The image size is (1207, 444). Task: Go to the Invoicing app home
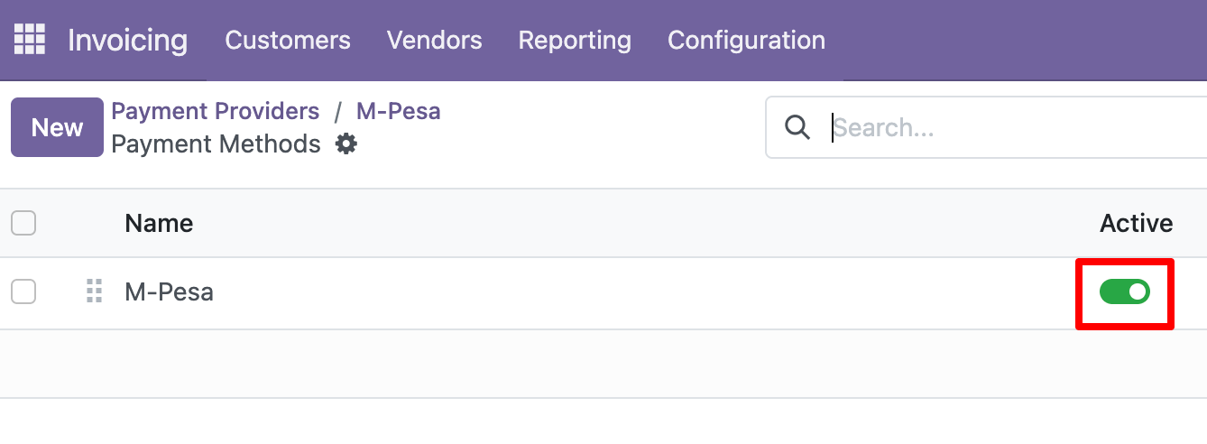click(x=127, y=41)
